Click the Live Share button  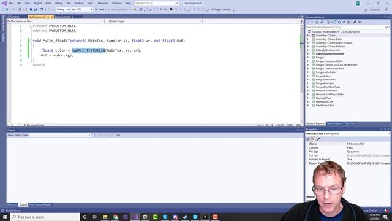372,10
